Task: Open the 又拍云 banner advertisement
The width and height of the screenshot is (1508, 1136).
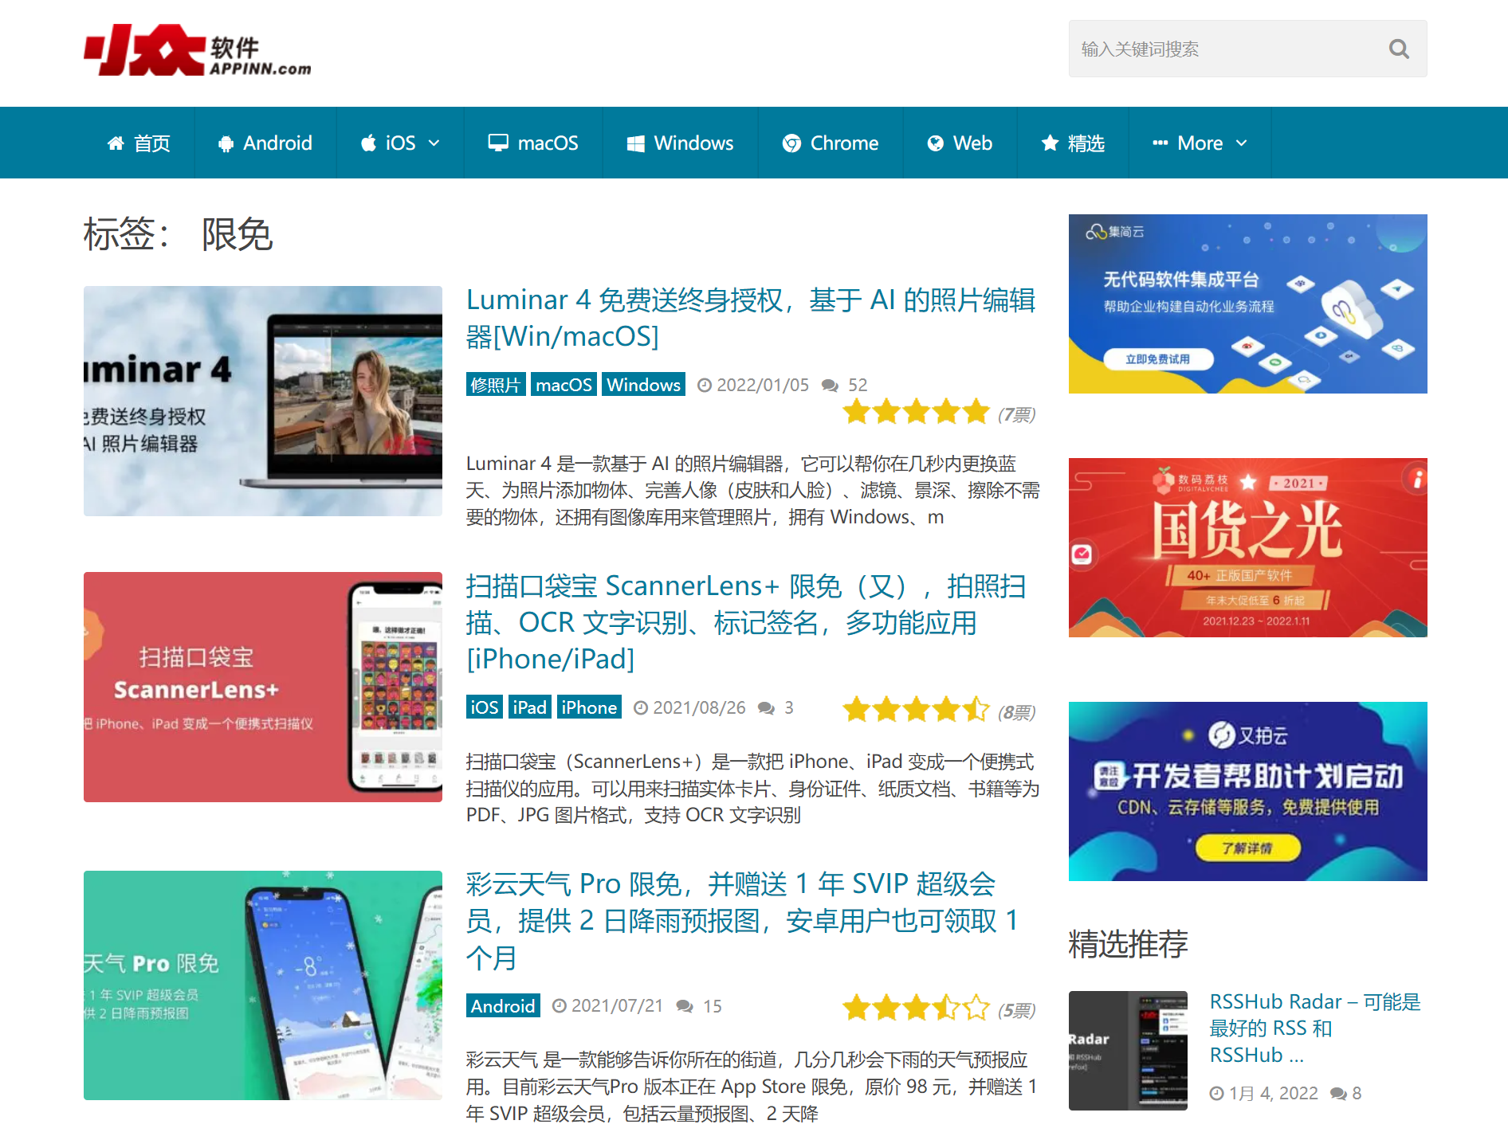Action: [1248, 791]
